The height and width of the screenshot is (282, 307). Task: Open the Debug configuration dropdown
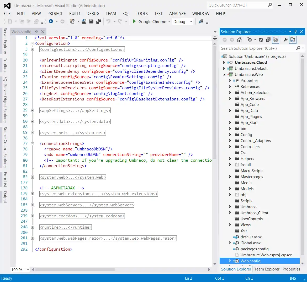tap(191, 21)
